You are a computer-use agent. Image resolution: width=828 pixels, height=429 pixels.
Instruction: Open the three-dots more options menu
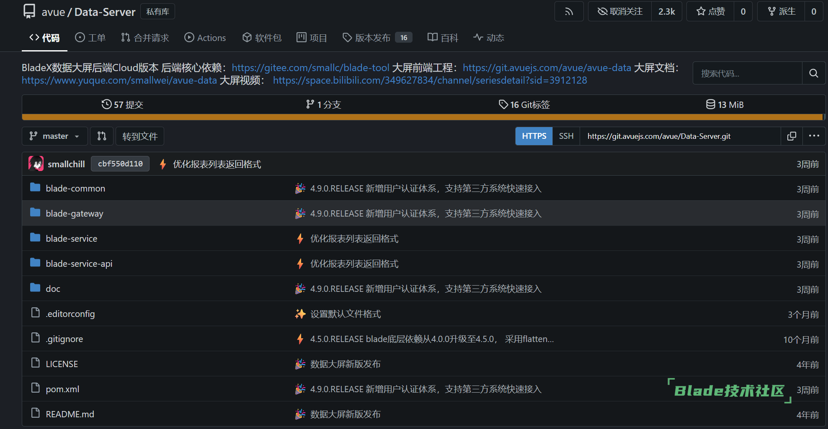tap(814, 136)
